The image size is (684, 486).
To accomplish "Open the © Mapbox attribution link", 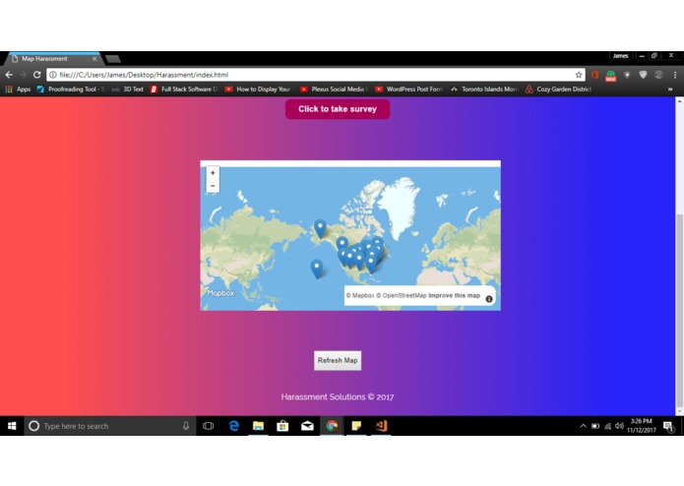I will [x=360, y=295].
